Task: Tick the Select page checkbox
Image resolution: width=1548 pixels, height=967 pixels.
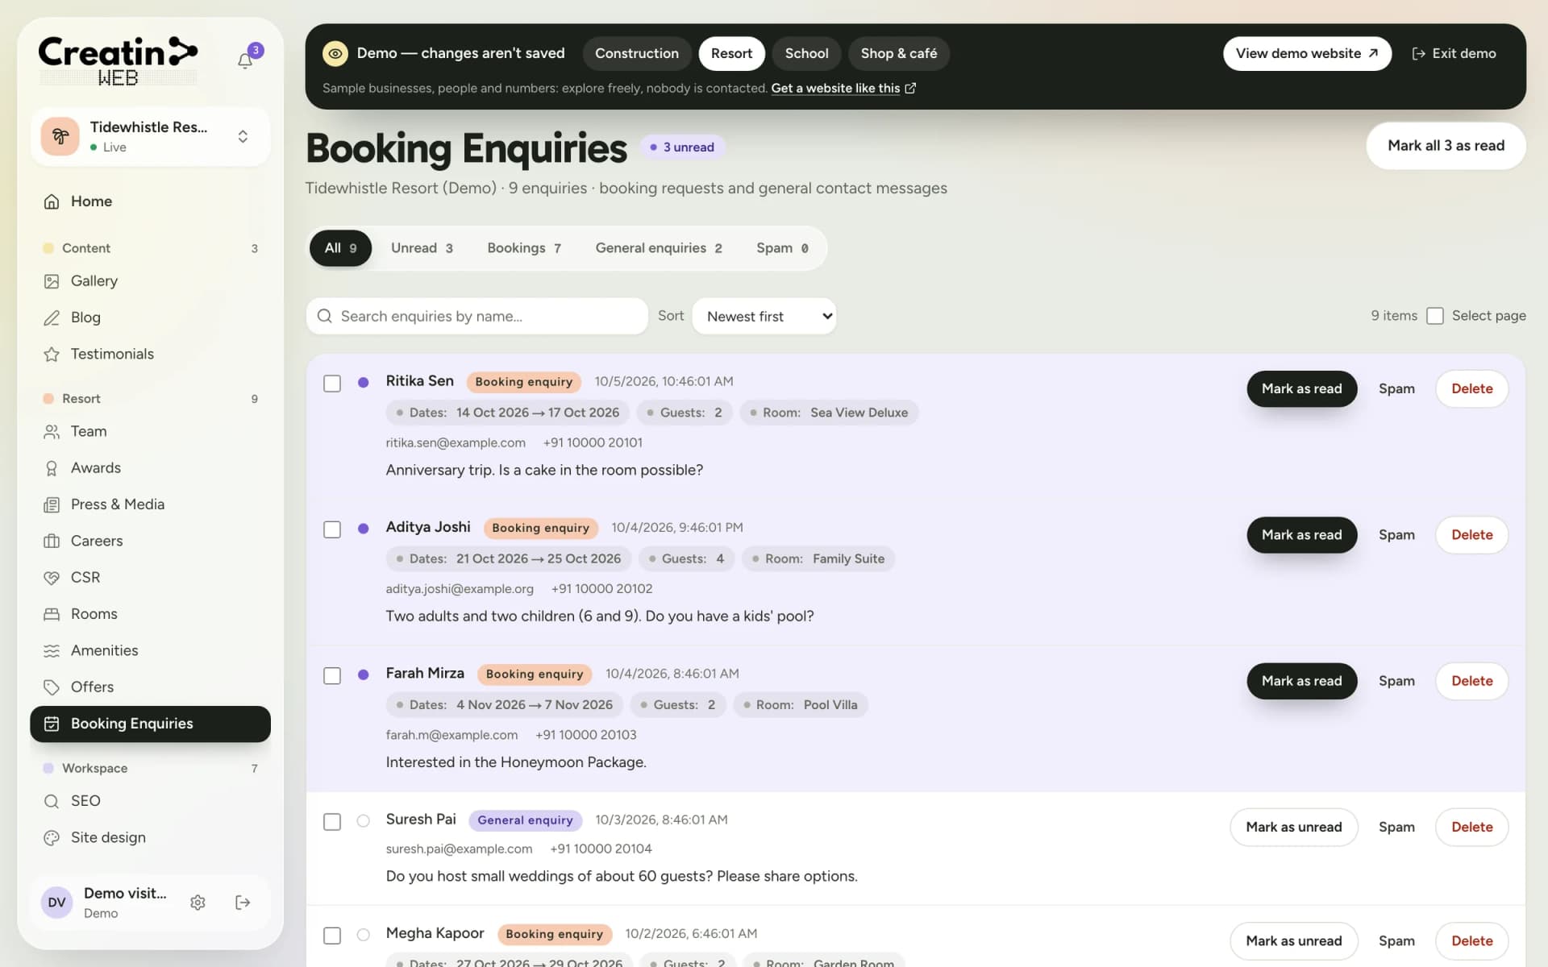Action: pyautogui.click(x=1435, y=316)
